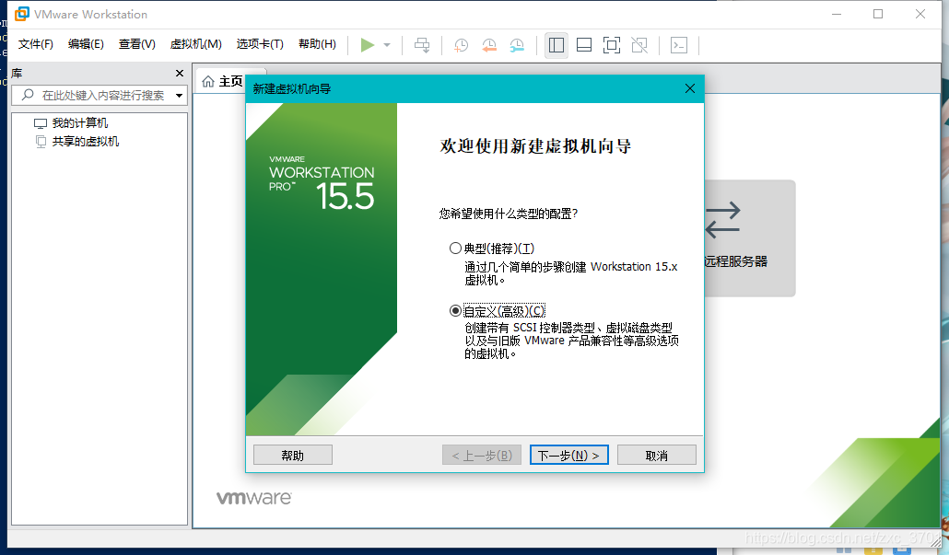Click the library search input field
The height and width of the screenshot is (555, 949).
[101, 95]
